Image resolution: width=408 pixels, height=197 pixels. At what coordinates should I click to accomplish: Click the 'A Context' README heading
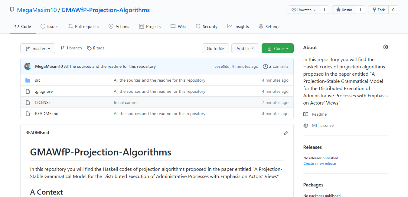coord(47,192)
